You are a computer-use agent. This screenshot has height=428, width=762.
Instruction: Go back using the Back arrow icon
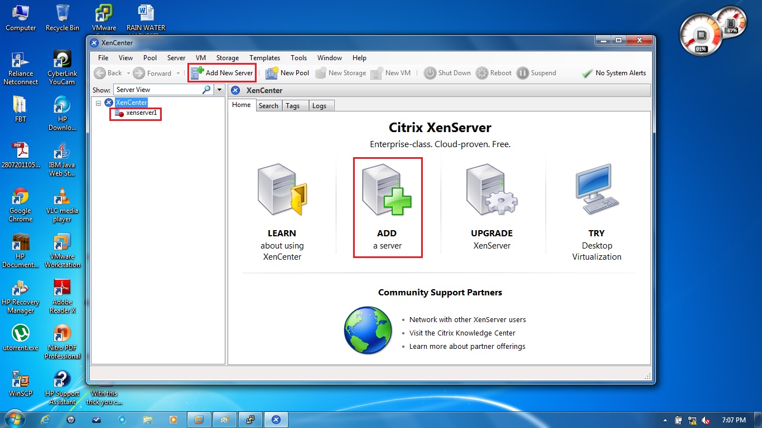(x=100, y=73)
